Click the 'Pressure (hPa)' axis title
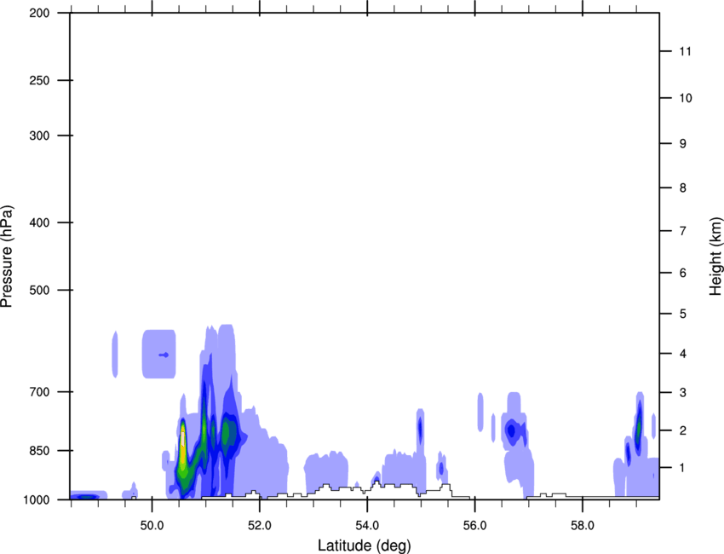 7,257
